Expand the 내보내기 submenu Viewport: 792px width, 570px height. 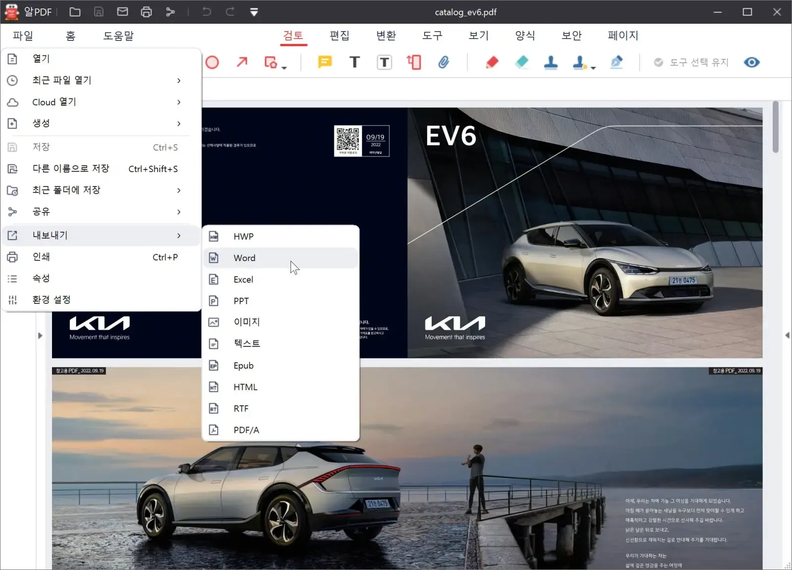(x=101, y=235)
